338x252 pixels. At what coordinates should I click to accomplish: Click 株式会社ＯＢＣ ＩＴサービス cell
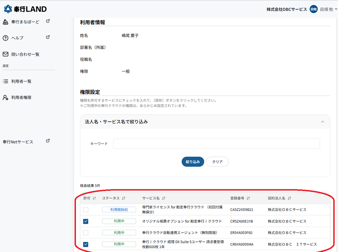click(292, 244)
